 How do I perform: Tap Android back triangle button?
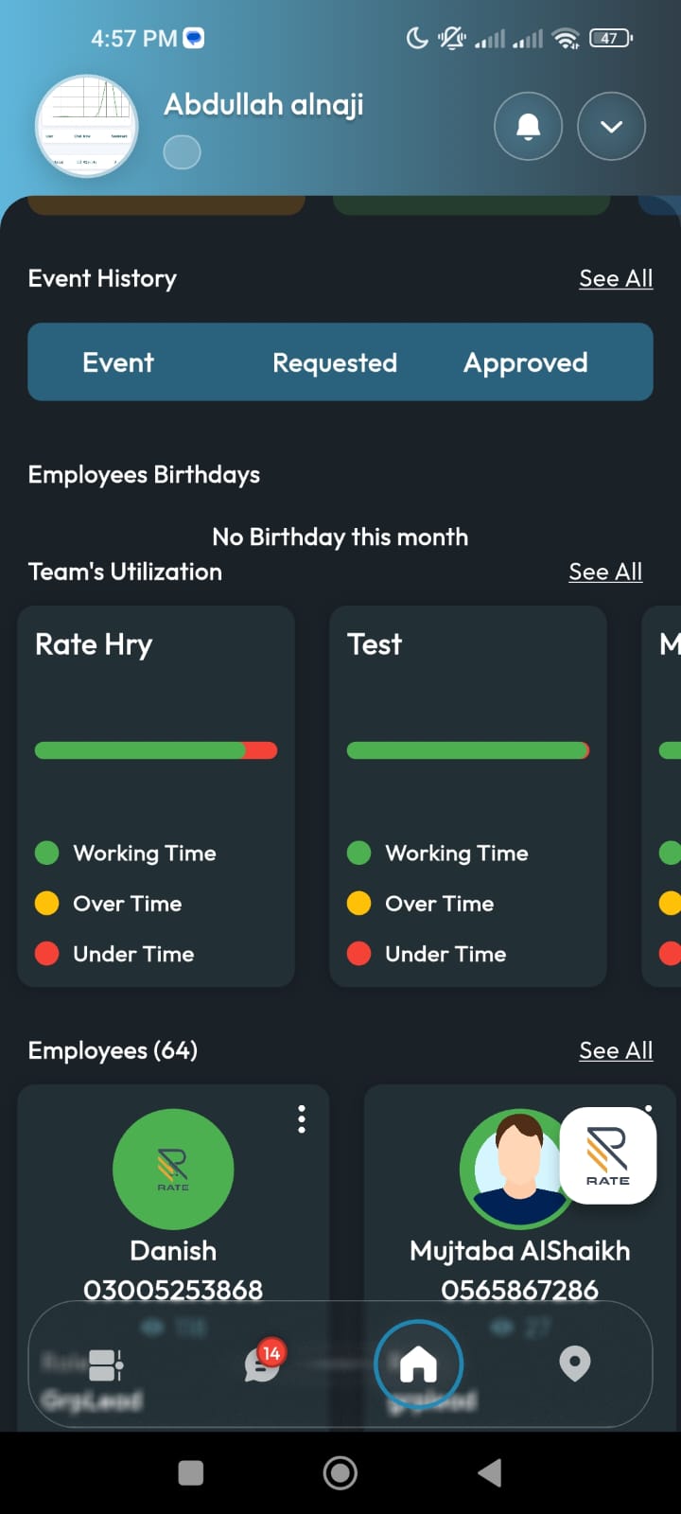click(489, 1472)
